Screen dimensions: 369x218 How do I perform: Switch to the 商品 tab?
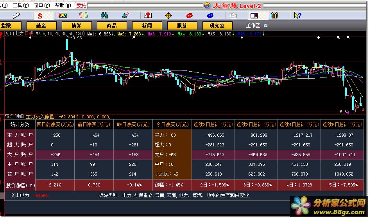[x=112, y=26]
